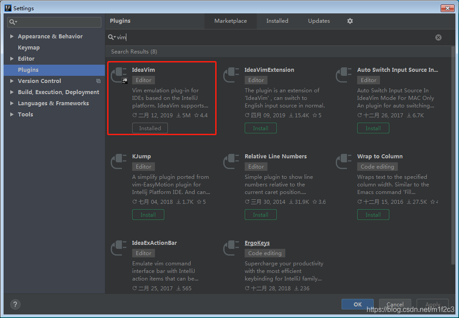
Task: Click the KJump plugin icon
Action: (119, 161)
